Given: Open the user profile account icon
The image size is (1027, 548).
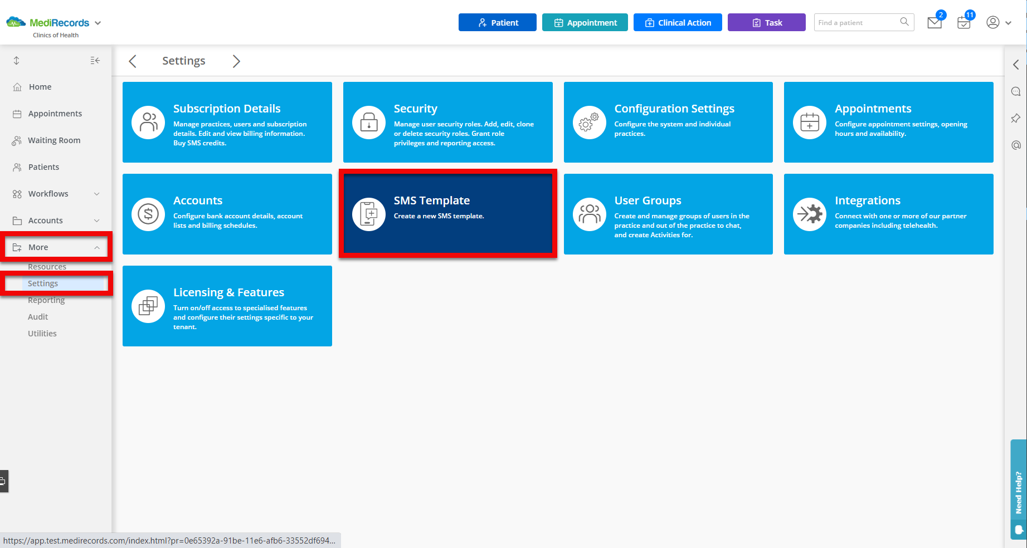Looking at the screenshot, I should pos(992,22).
